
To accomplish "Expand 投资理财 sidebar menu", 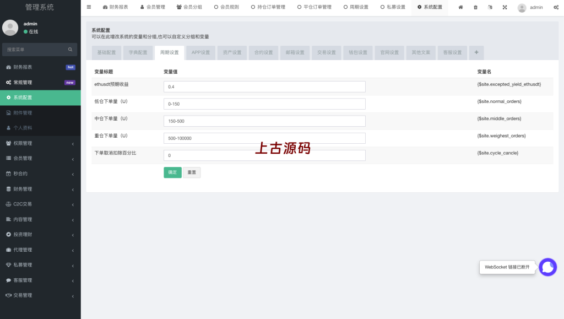I will pyautogui.click(x=40, y=235).
